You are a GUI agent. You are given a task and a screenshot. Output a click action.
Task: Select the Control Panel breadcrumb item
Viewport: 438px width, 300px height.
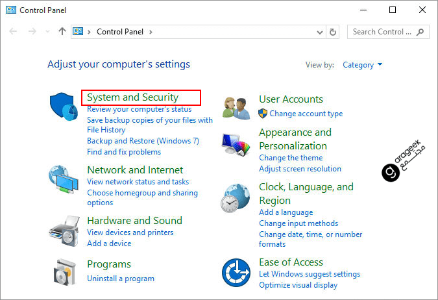coord(120,32)
